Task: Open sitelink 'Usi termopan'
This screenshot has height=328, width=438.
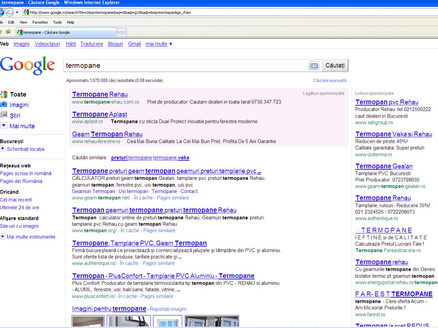Action: 133,191
